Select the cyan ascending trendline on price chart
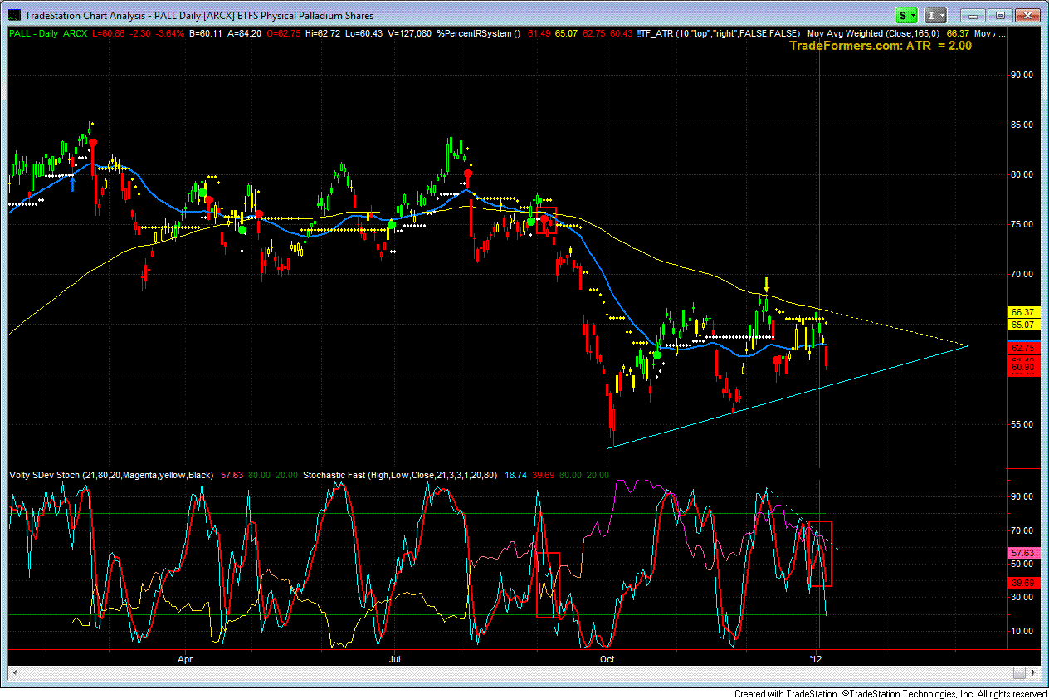 pos(788,397)
